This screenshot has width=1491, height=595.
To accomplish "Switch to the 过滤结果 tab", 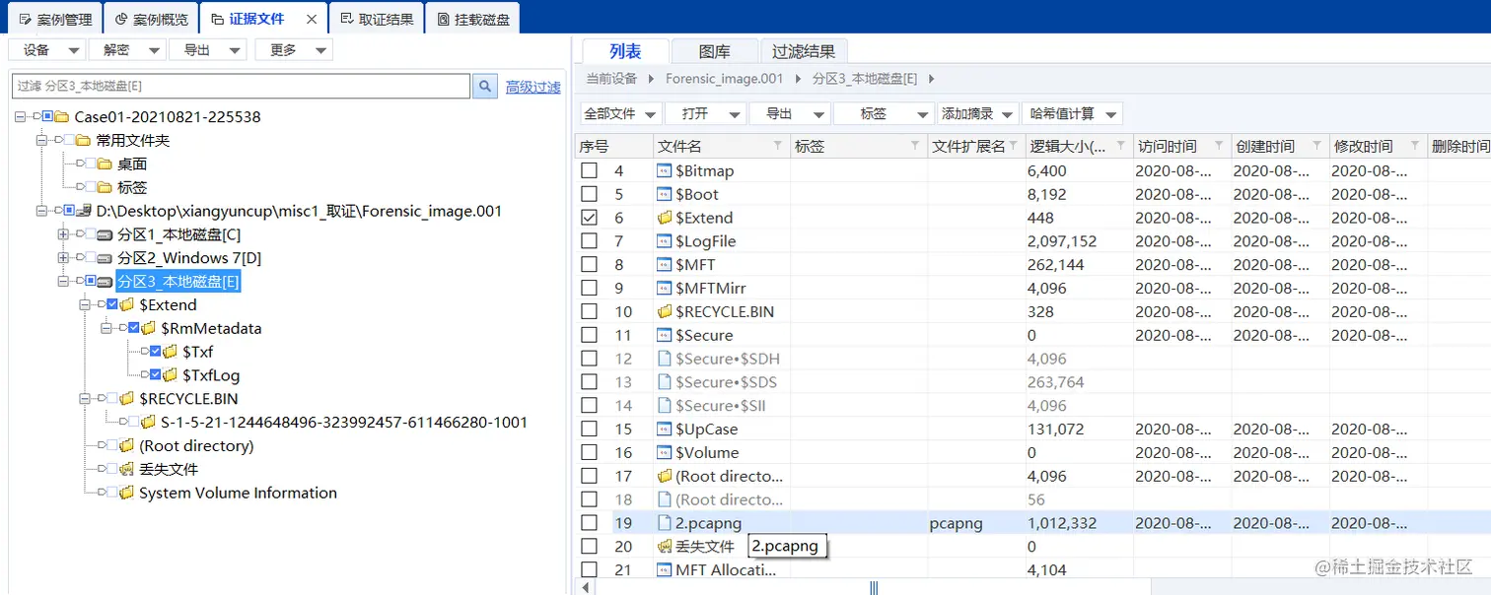I will pos(804,51).
